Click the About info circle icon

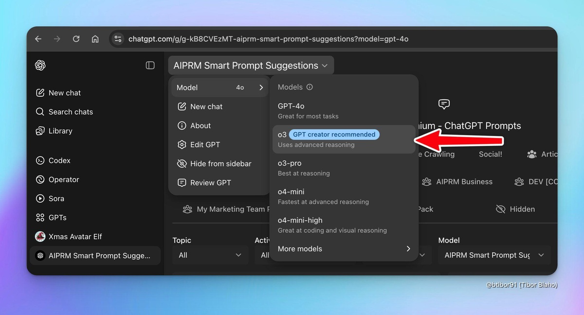[182, 125]
